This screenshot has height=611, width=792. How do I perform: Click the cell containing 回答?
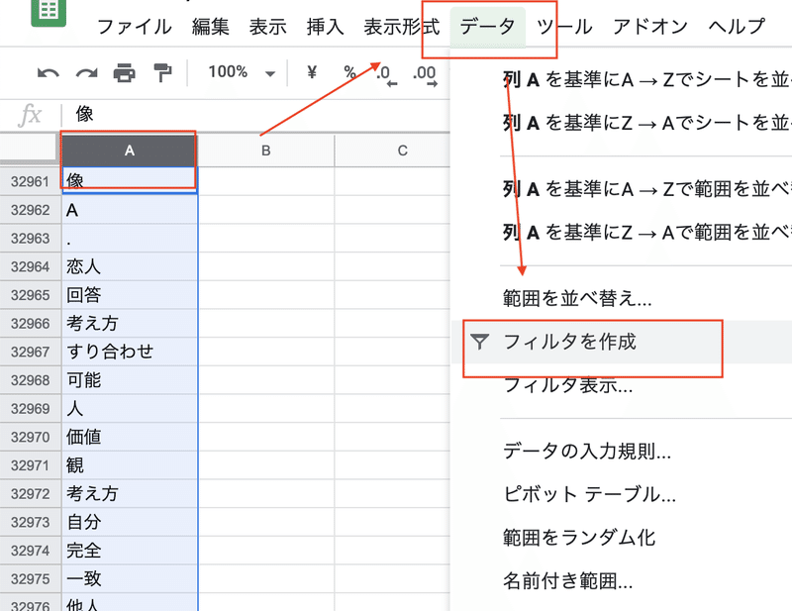(130, 295)
